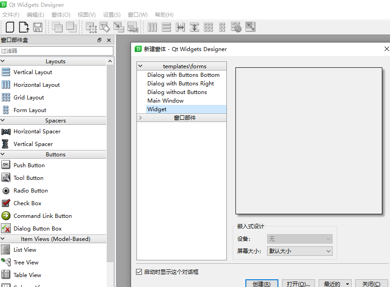Click the Lay Out in a Grid toolbar icon
This screenshot has height=287, width=390.
208,27
